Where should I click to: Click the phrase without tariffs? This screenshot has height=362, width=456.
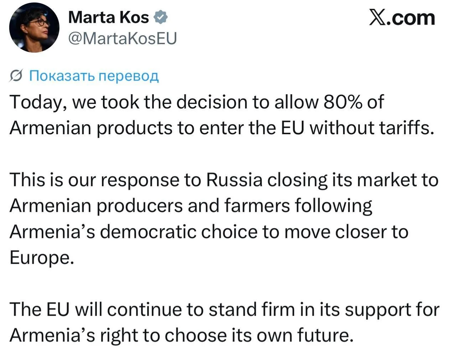tap(372, 128)
